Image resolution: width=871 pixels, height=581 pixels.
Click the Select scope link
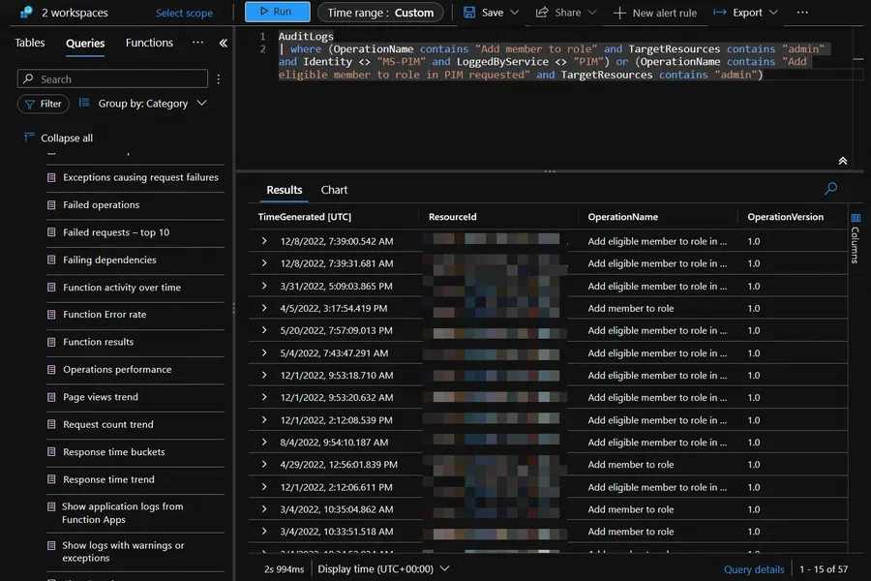coord(184,13)
